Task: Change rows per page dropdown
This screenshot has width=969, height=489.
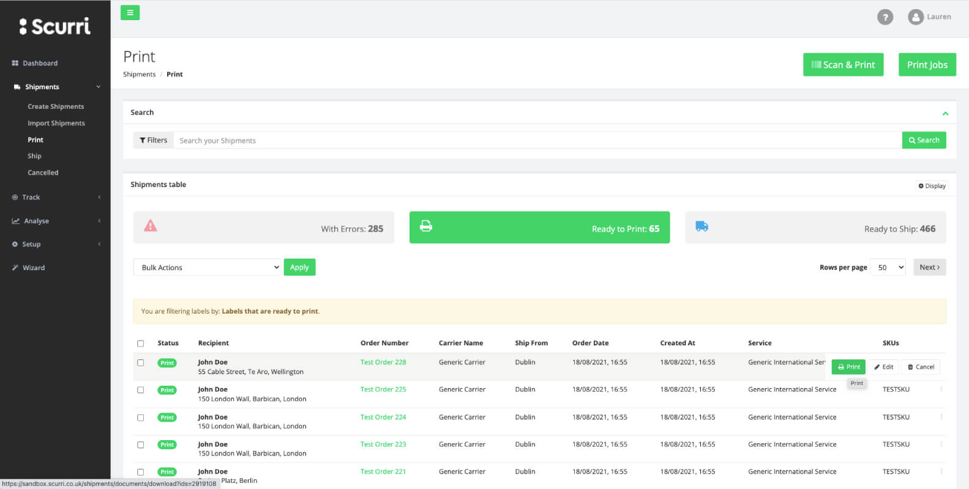Action: 888,267
